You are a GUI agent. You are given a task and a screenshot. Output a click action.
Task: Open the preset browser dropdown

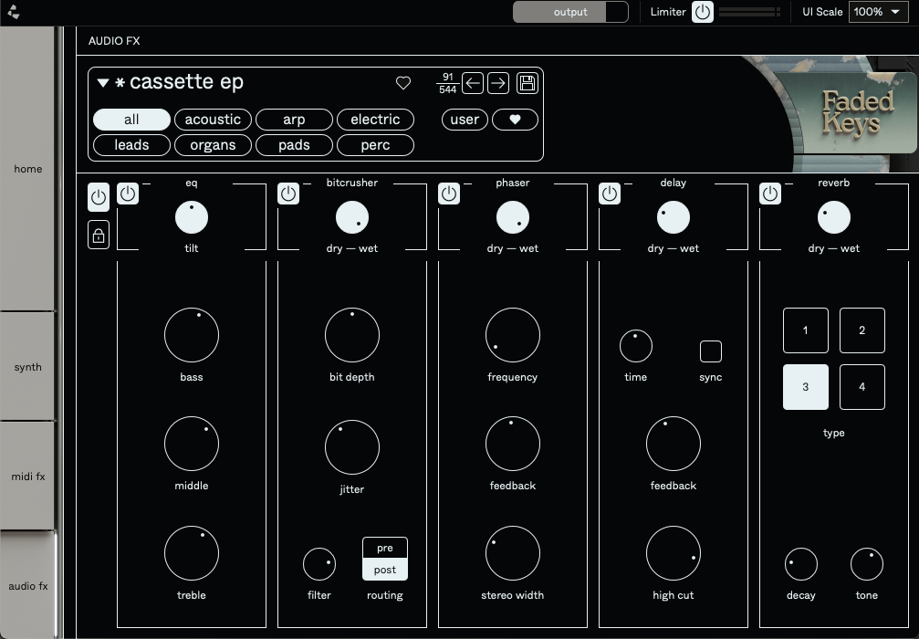point(103,82)
